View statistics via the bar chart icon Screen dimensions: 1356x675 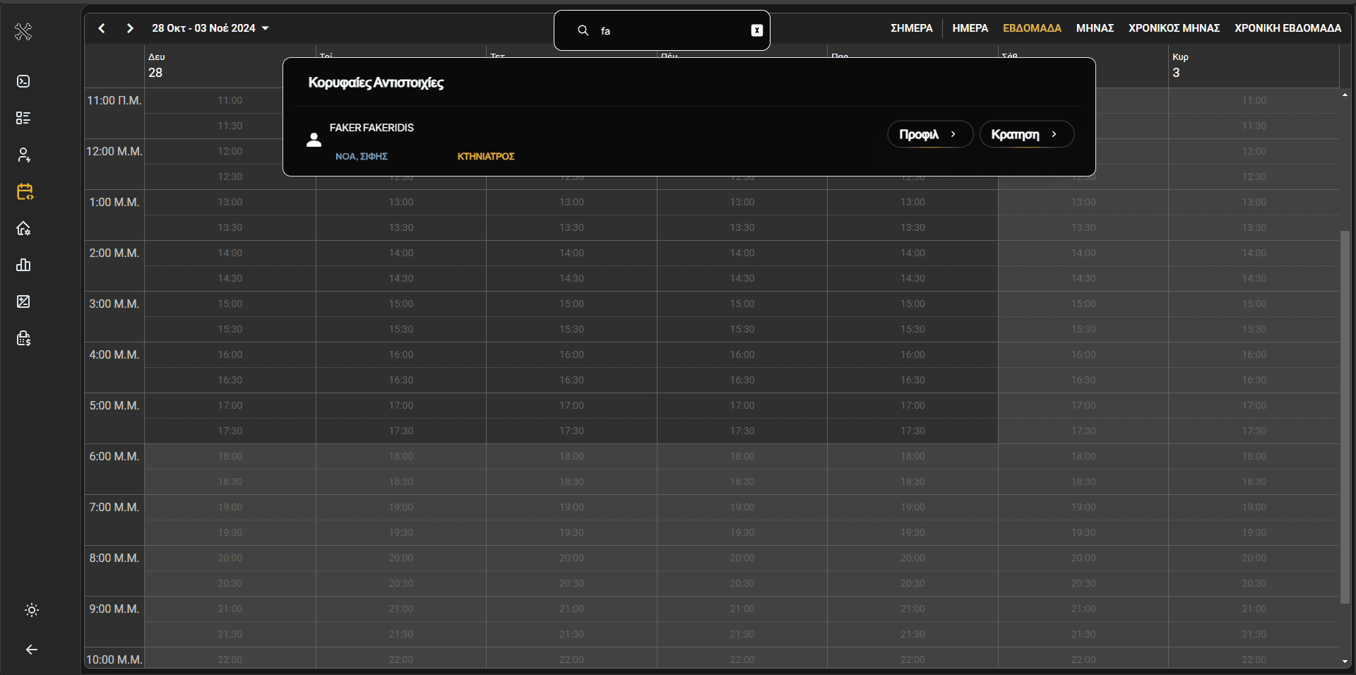click(x=23, y=265)
